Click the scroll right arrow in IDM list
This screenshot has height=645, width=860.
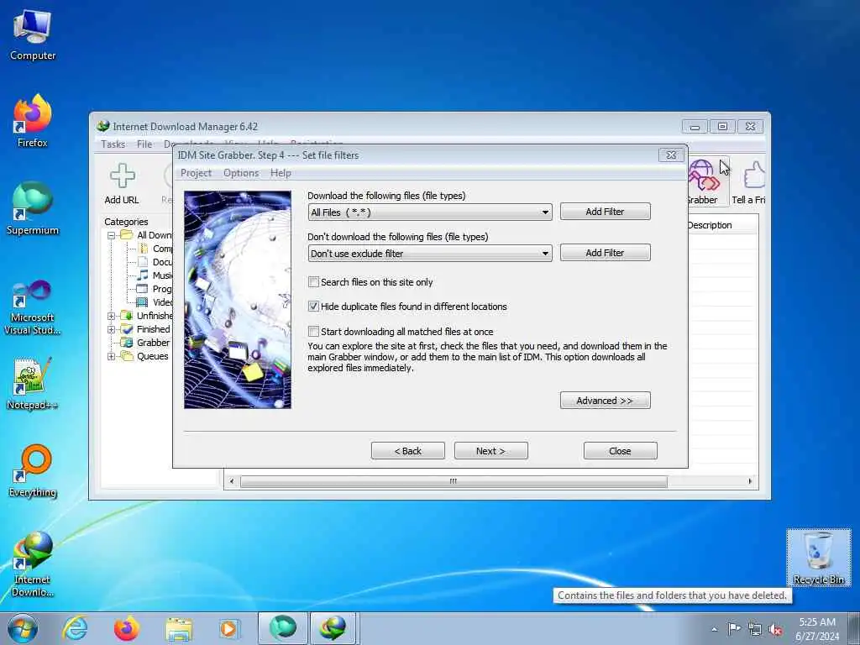point(750,481)
